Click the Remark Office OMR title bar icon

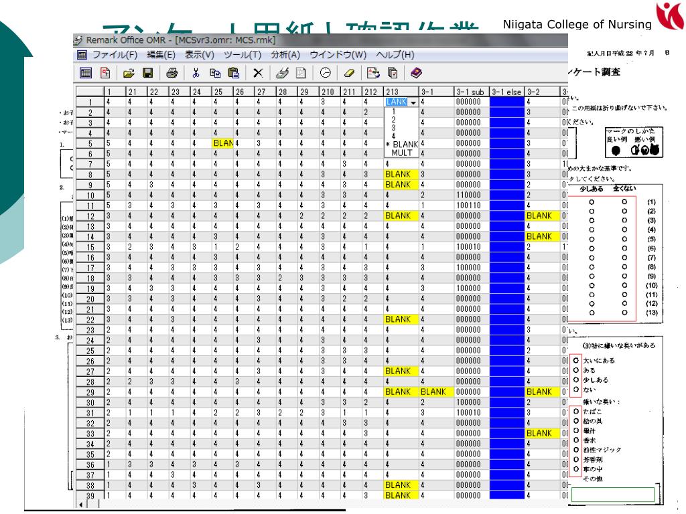click(78, 40)
